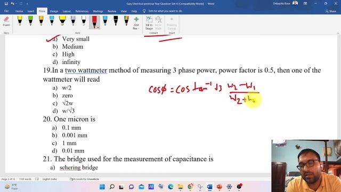Click Ink to Math

158,23
